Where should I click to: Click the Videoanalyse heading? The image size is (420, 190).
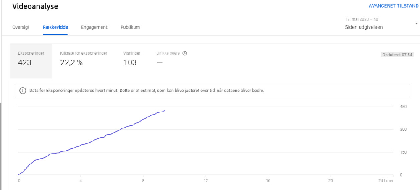pos(35,6)
